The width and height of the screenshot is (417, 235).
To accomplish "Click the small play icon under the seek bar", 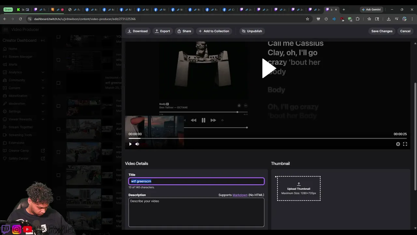I will tap(130, 144).
